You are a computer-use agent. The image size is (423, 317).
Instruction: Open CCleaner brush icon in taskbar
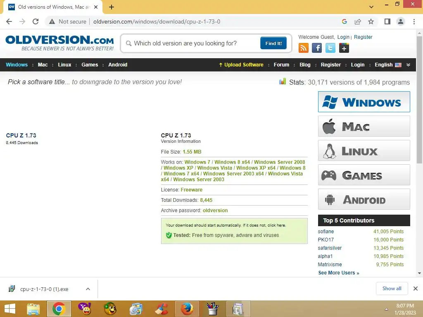pos(162,309)
